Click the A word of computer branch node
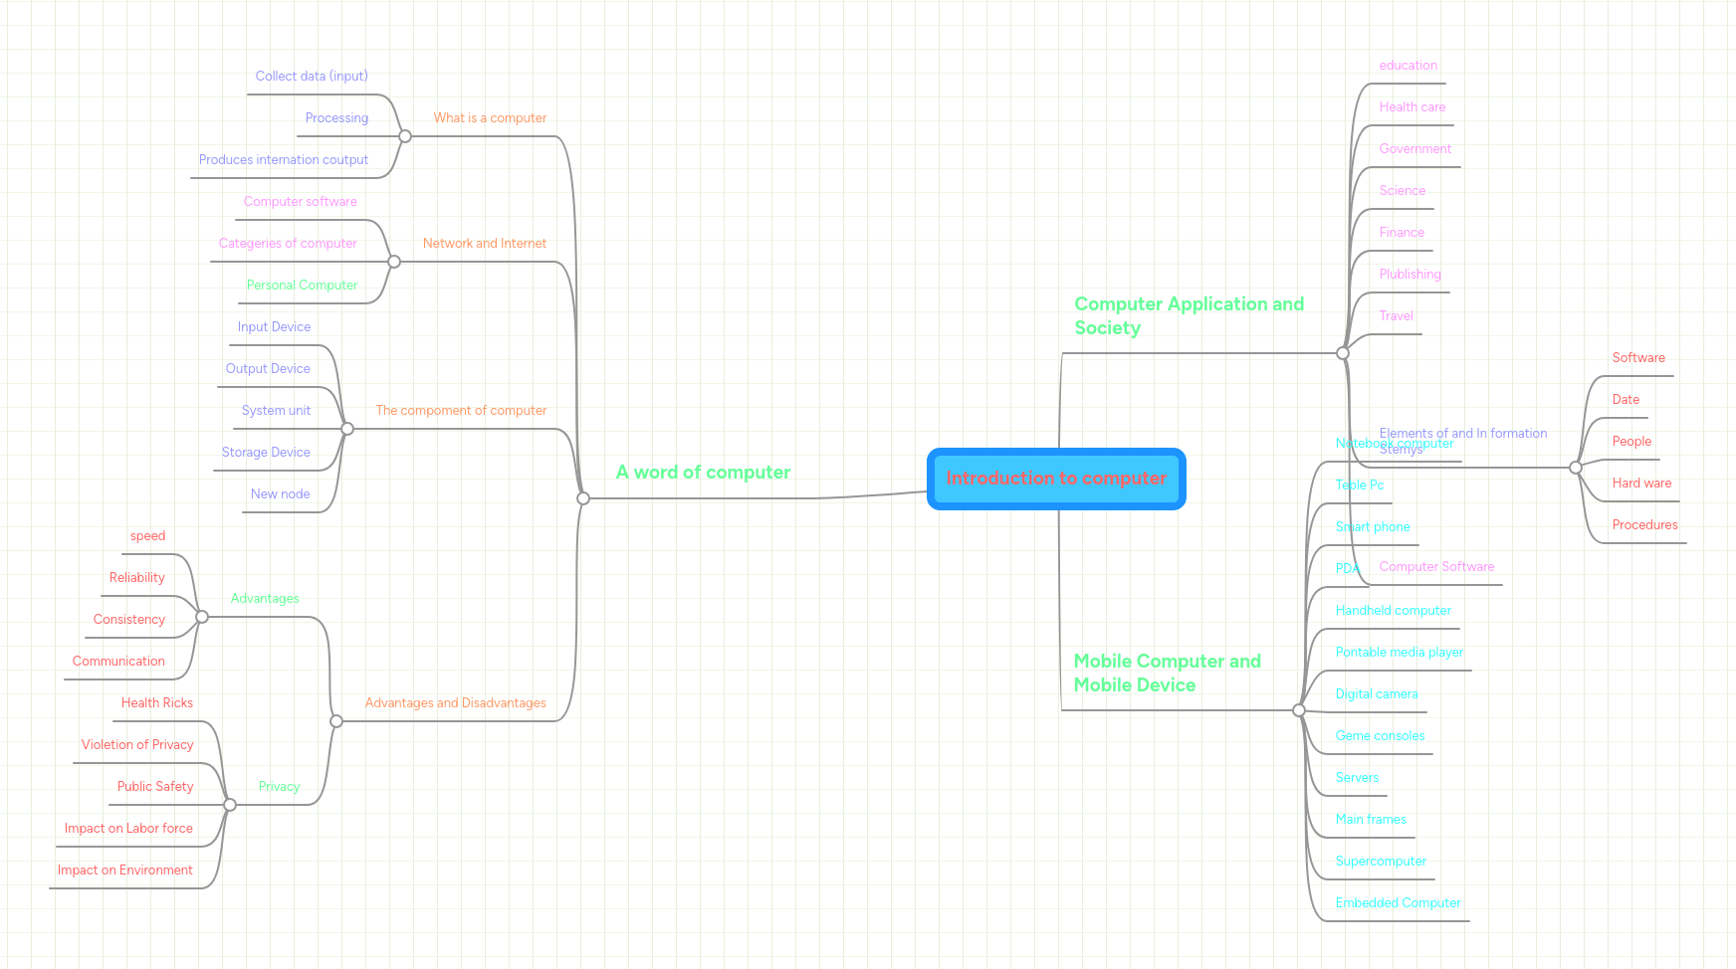This screenshot has height=969, width=1736. (x=703, y=472)
